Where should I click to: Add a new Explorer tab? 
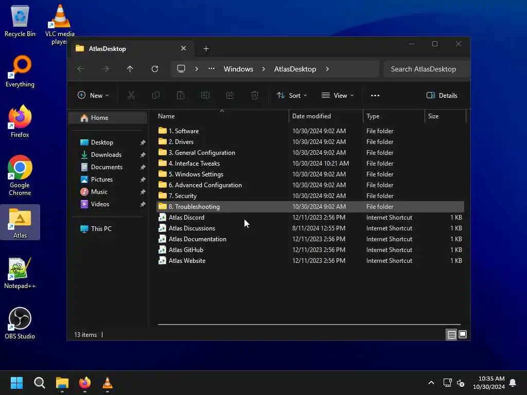click(206, 49)
